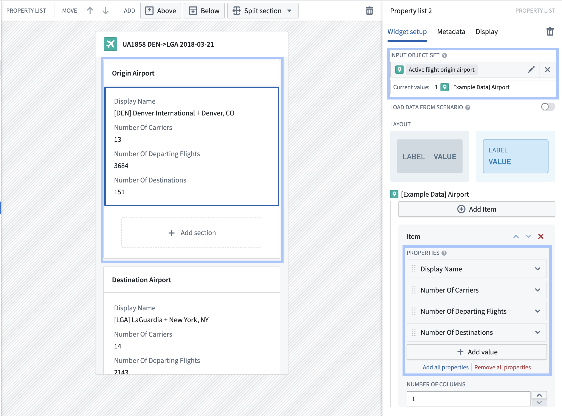Clear the Active flight origin airport variable
Image resolution: width=562 pixels, height=416 pixels.
[x=547, y=70]
